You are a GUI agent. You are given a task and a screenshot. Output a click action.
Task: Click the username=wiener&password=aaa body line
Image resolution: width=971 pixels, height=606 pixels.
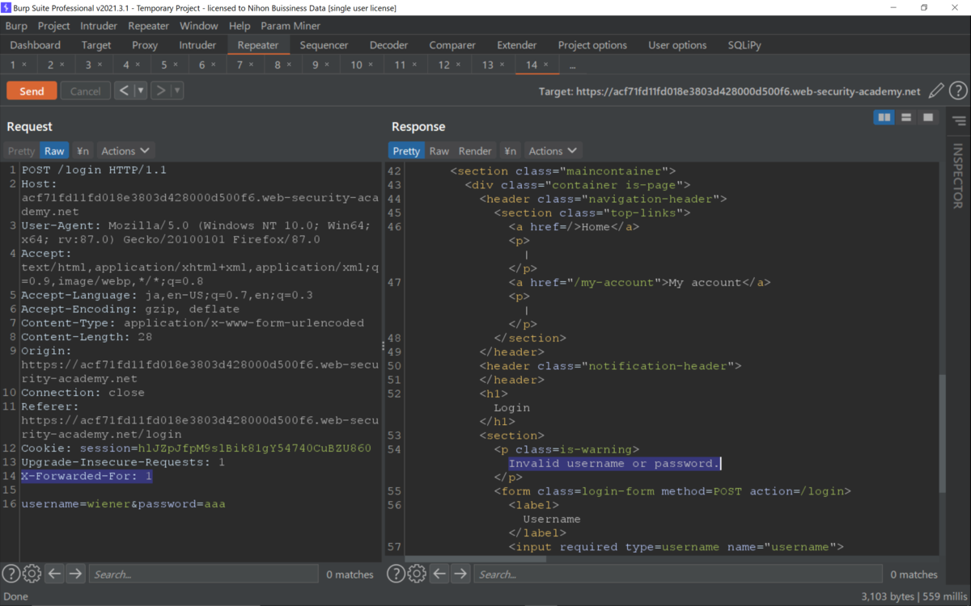point(123,504)
